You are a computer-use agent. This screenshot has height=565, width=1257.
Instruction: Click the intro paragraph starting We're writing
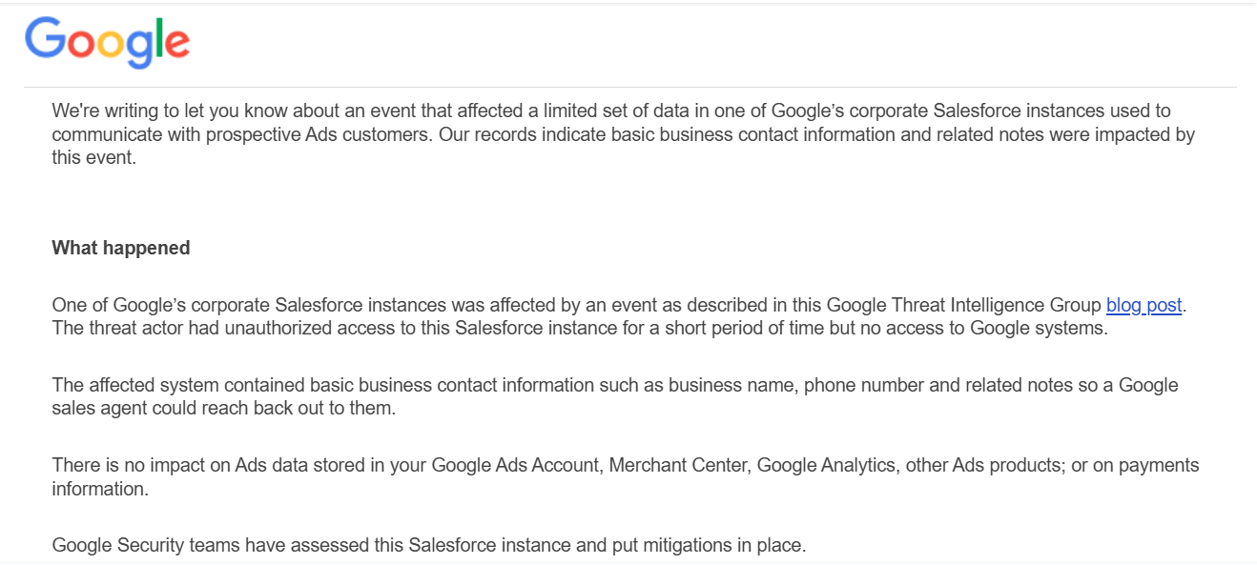pos(624,134)
